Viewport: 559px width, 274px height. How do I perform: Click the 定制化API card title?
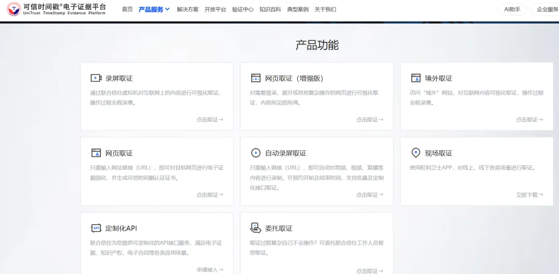[x=121, y=228]
